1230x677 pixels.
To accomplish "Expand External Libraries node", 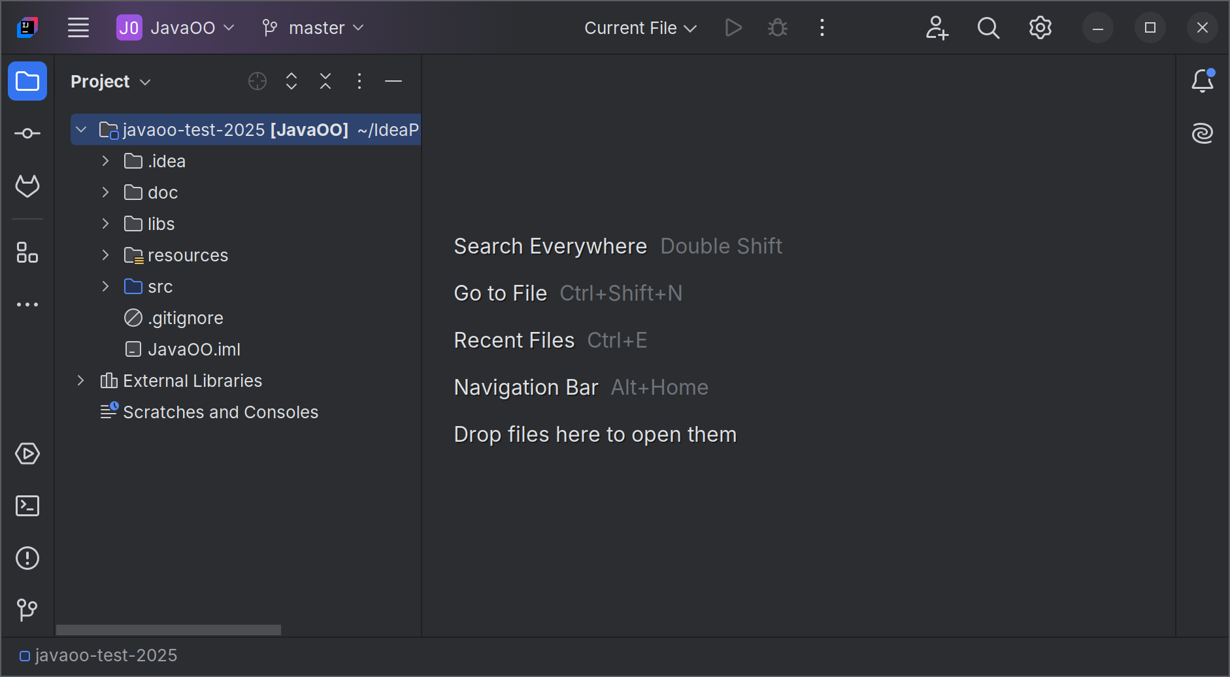I will [80, 380].
